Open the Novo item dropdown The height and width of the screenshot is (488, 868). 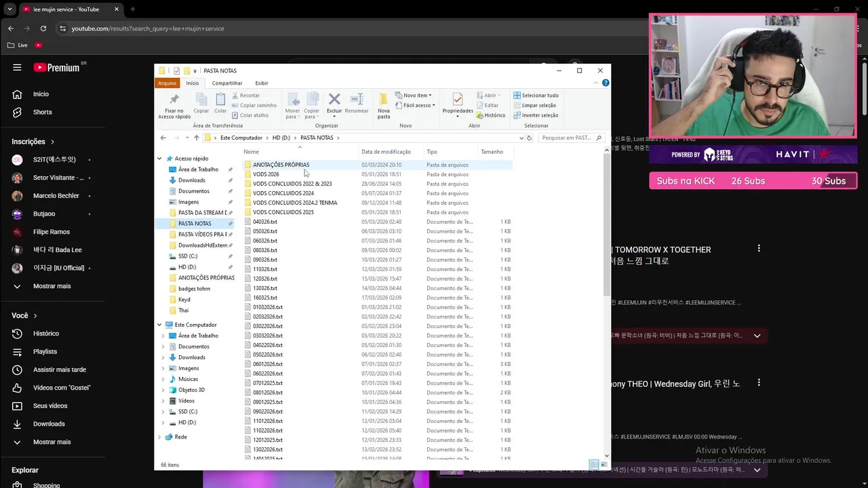[x=414, y=96]
